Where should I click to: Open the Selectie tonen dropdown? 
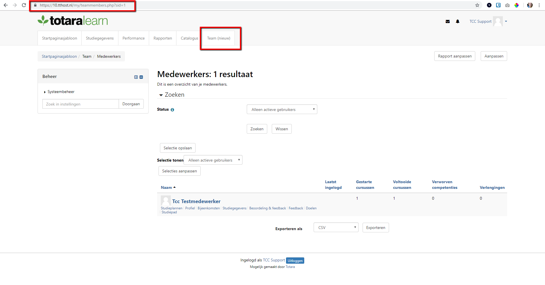[213, 160]
